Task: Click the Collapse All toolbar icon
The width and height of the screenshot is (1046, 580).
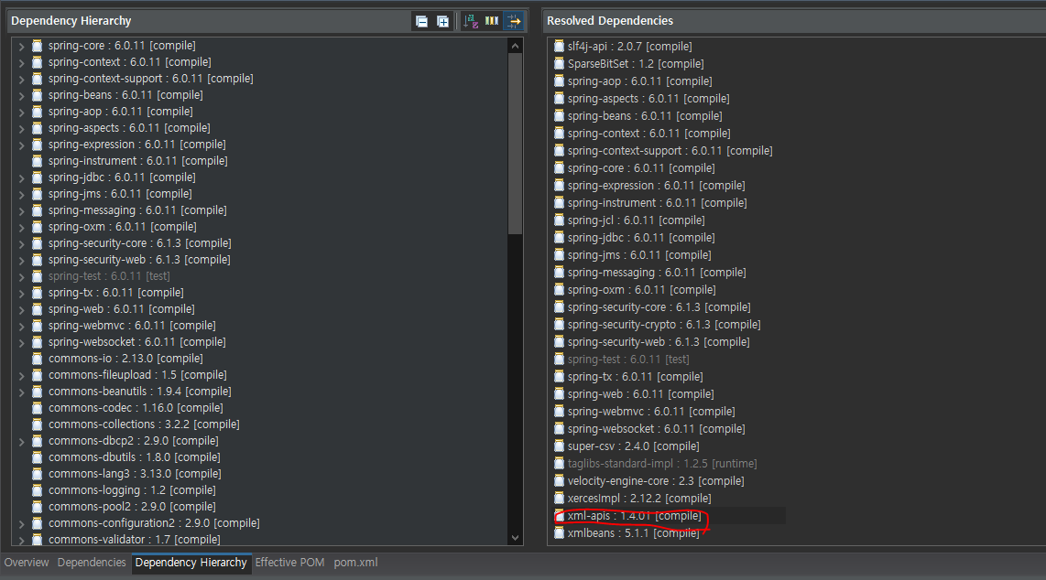Action: pos(421,21)
